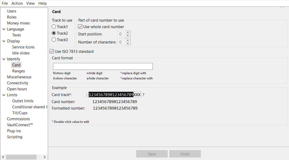Viewport: 289px width, 160px height.
Task: Toggle Use ISO 7813 standard checkbox
Action: click(52, 51)
